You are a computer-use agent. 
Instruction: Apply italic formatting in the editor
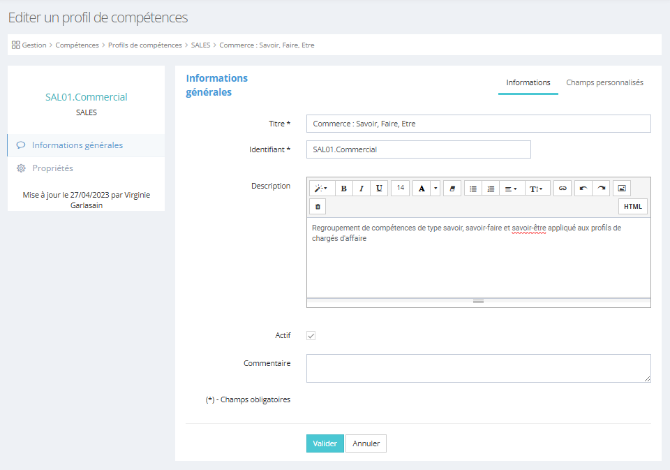pyautogui.click(x=362, y=189)
